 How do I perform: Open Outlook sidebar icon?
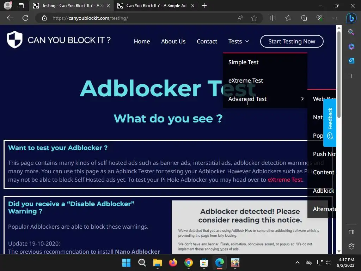[x=351, y=61]
